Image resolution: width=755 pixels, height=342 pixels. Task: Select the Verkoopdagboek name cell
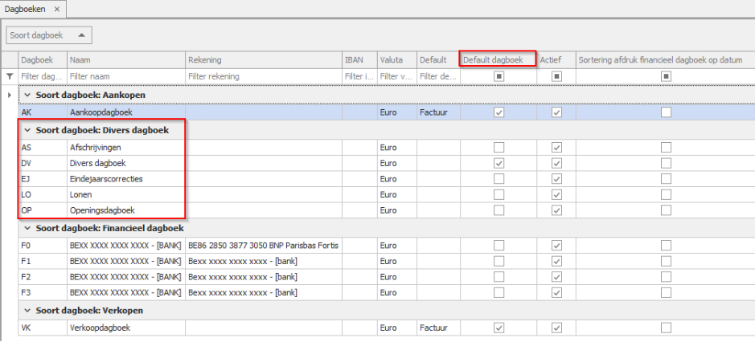point(125,328)
